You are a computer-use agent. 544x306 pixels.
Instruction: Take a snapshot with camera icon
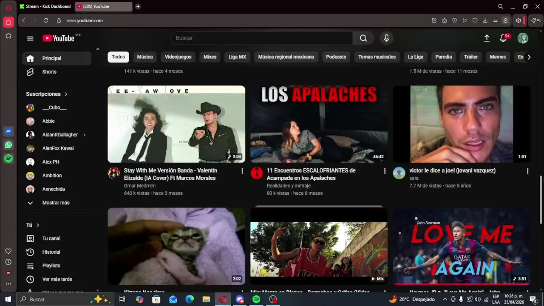click(x=444, y=20)
